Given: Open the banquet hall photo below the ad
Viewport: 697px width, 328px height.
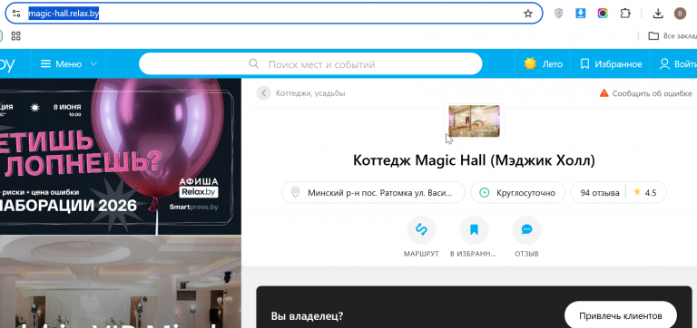Looking at the screenshot, I should (121, 282).
